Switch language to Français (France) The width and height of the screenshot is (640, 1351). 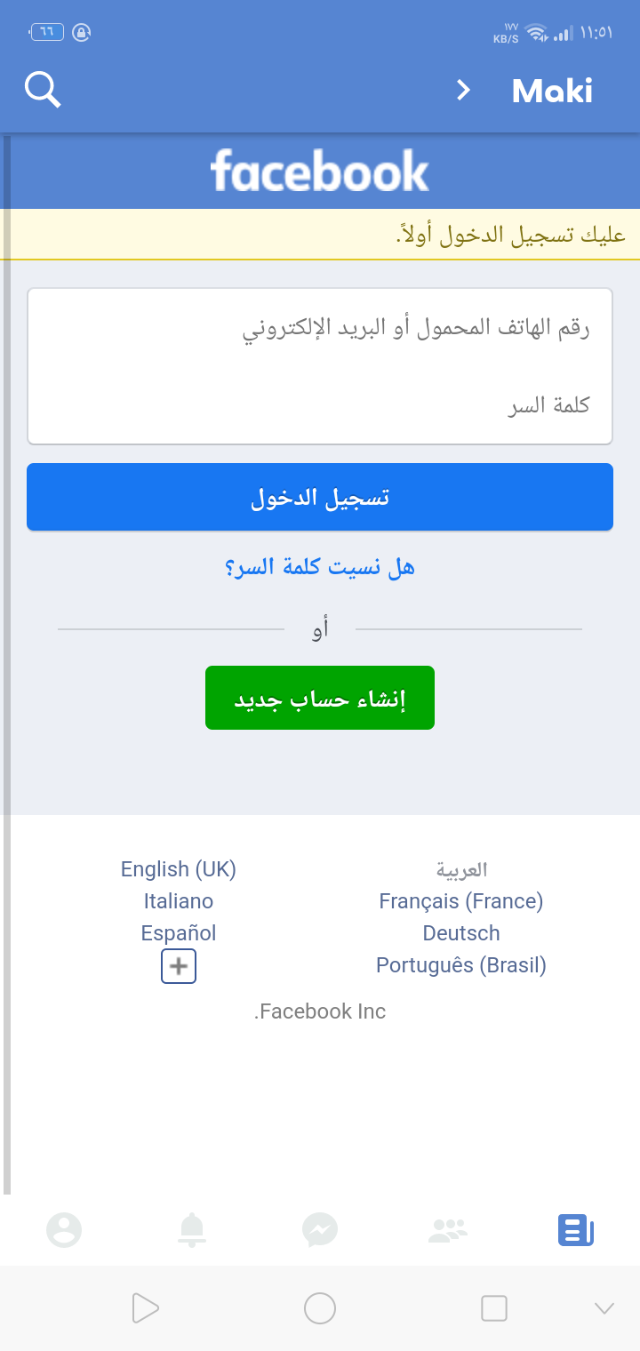point(460,901)
